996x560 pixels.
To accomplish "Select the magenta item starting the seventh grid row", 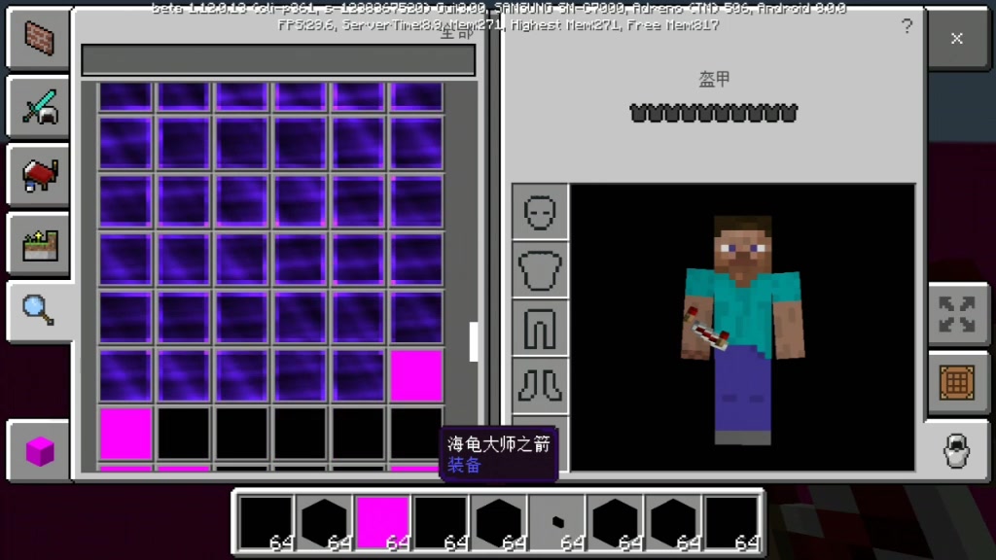I will [x=125, y=434].
